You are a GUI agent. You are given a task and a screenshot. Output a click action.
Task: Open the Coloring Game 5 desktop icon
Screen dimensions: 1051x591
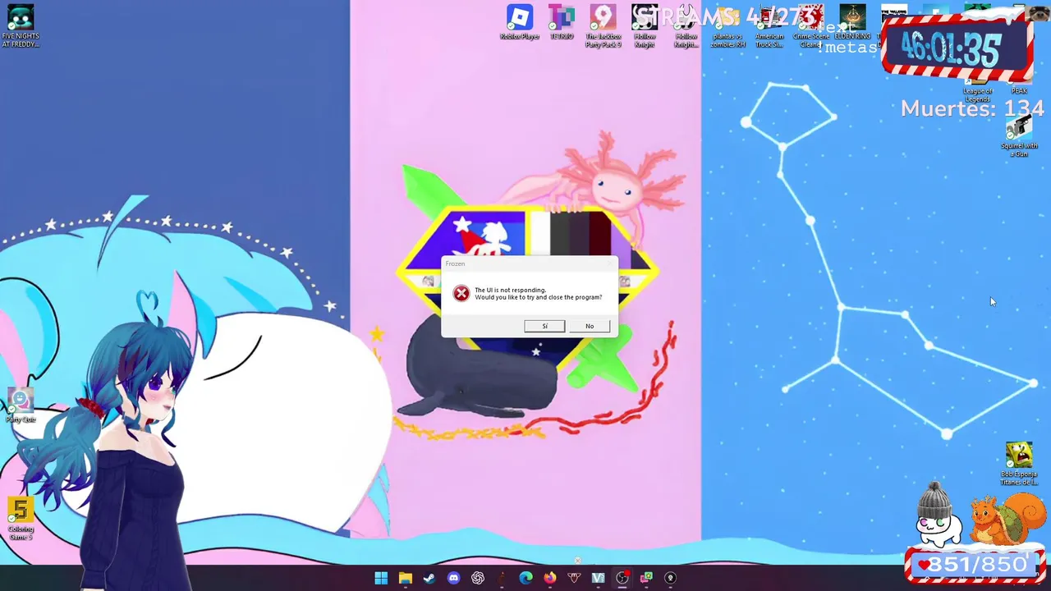(21, 518)
